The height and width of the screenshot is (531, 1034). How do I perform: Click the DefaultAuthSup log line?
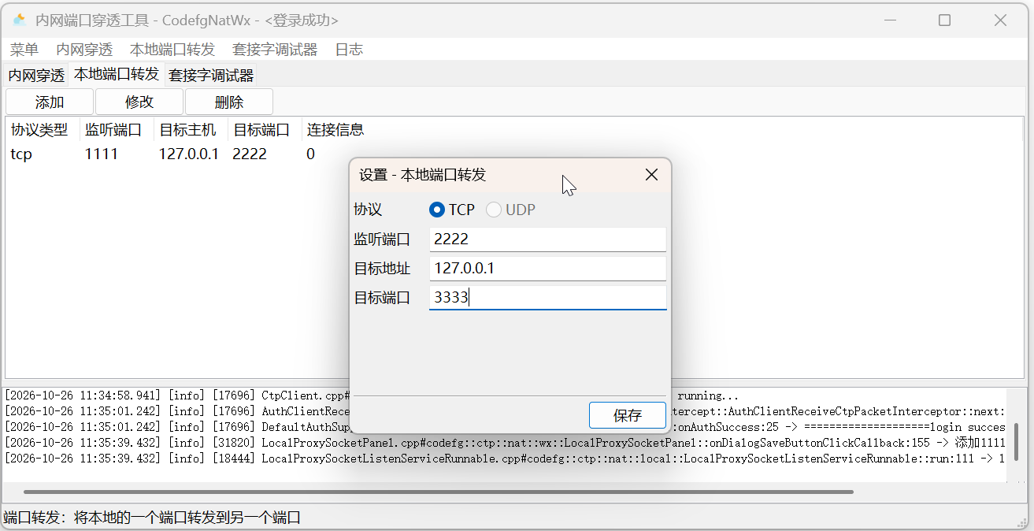tap(504, 426)
